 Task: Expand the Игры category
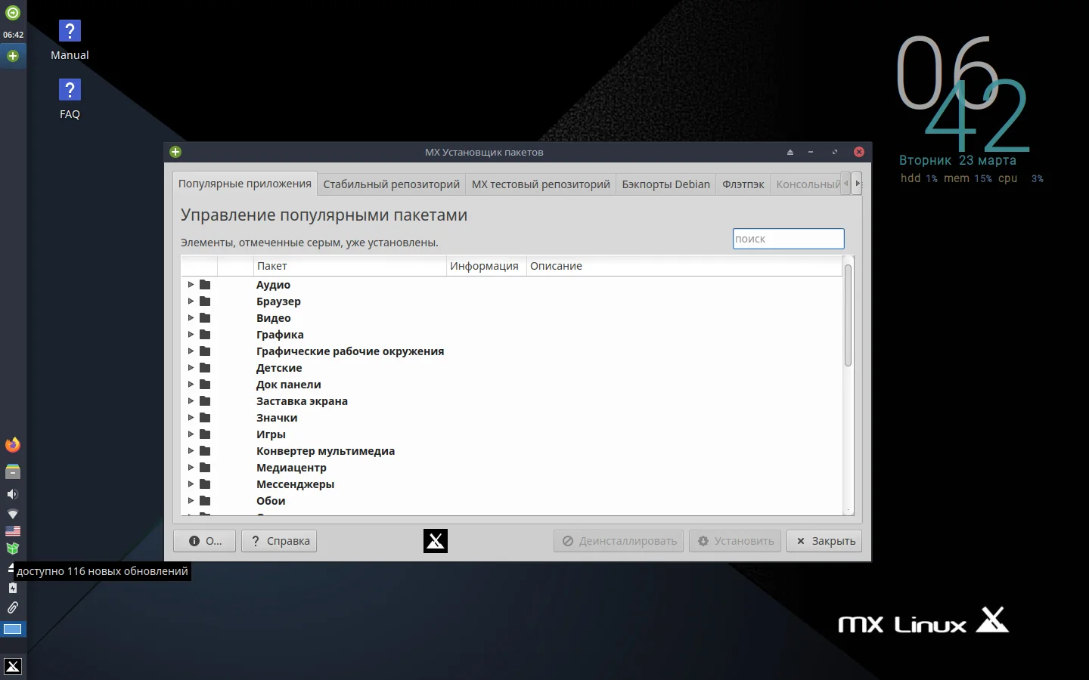point(191,434)
